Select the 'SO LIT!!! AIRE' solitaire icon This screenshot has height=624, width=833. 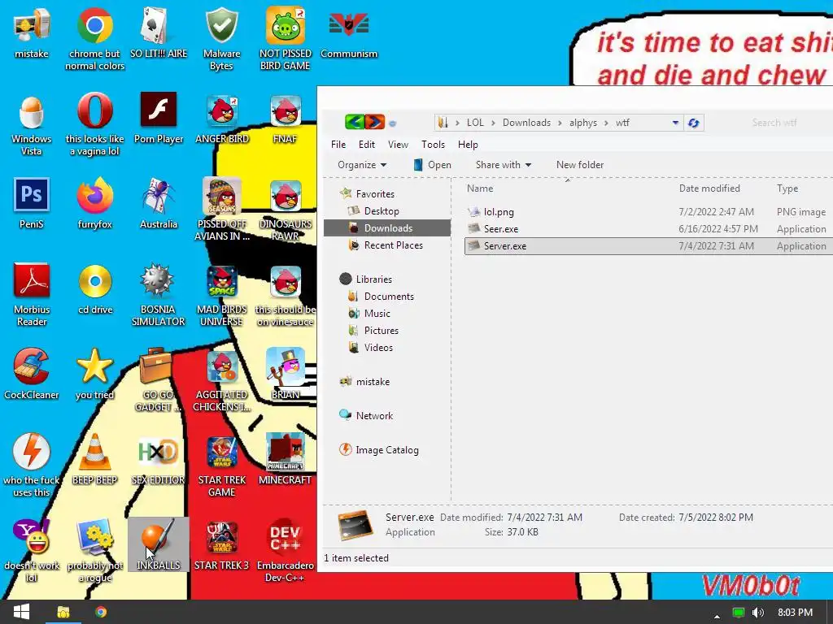(x=159, y=32)
